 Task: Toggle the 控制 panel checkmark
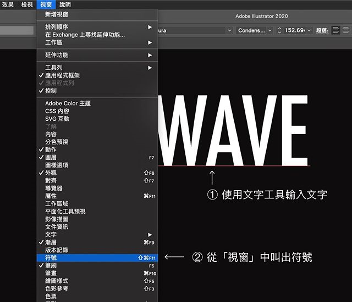(97, 90)
